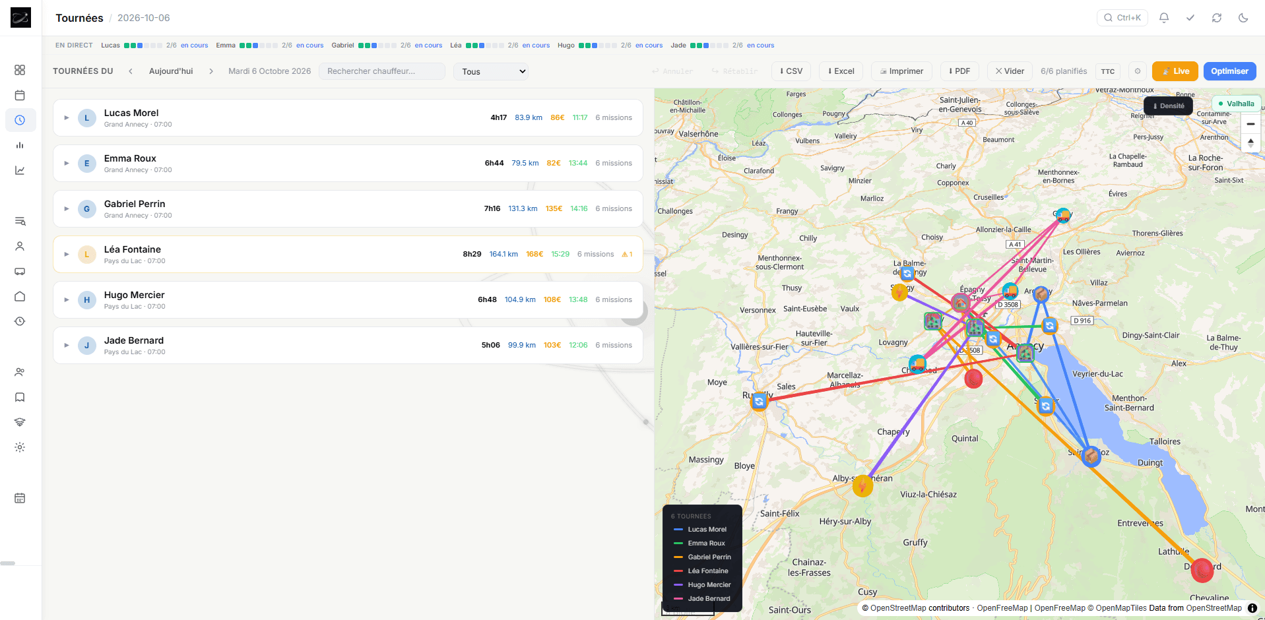
Task: Open the Ctrl+K command search box
Action: point(1122,18)
